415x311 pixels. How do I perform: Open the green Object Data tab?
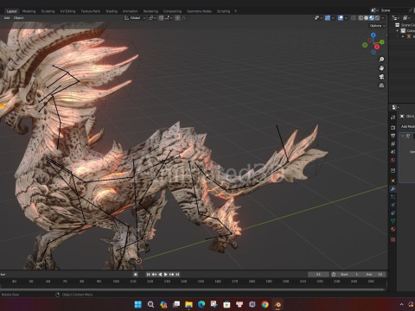pos(393,221)
